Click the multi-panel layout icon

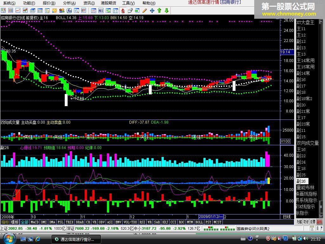pos(116,10)
